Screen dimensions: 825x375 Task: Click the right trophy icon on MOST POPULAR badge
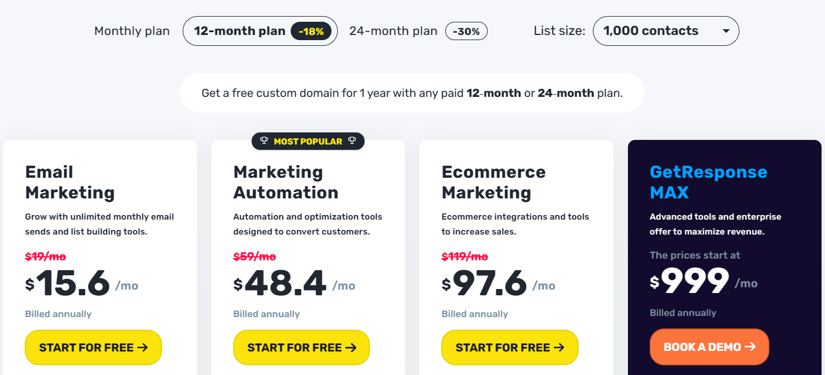(x=352, y=141)
